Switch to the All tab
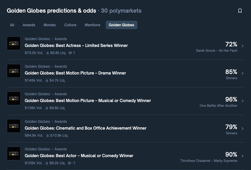The width and height of the screenshot is (251, 170). (x=12, y=25)
